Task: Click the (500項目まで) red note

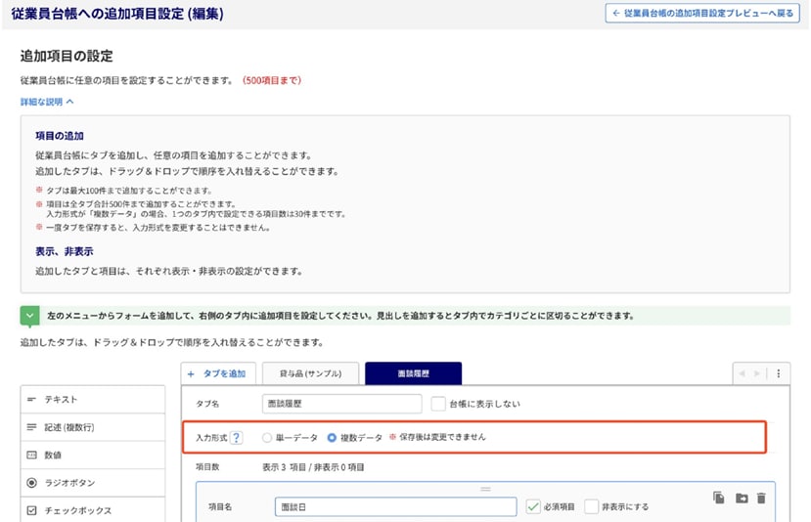Action: pos(272,80)
